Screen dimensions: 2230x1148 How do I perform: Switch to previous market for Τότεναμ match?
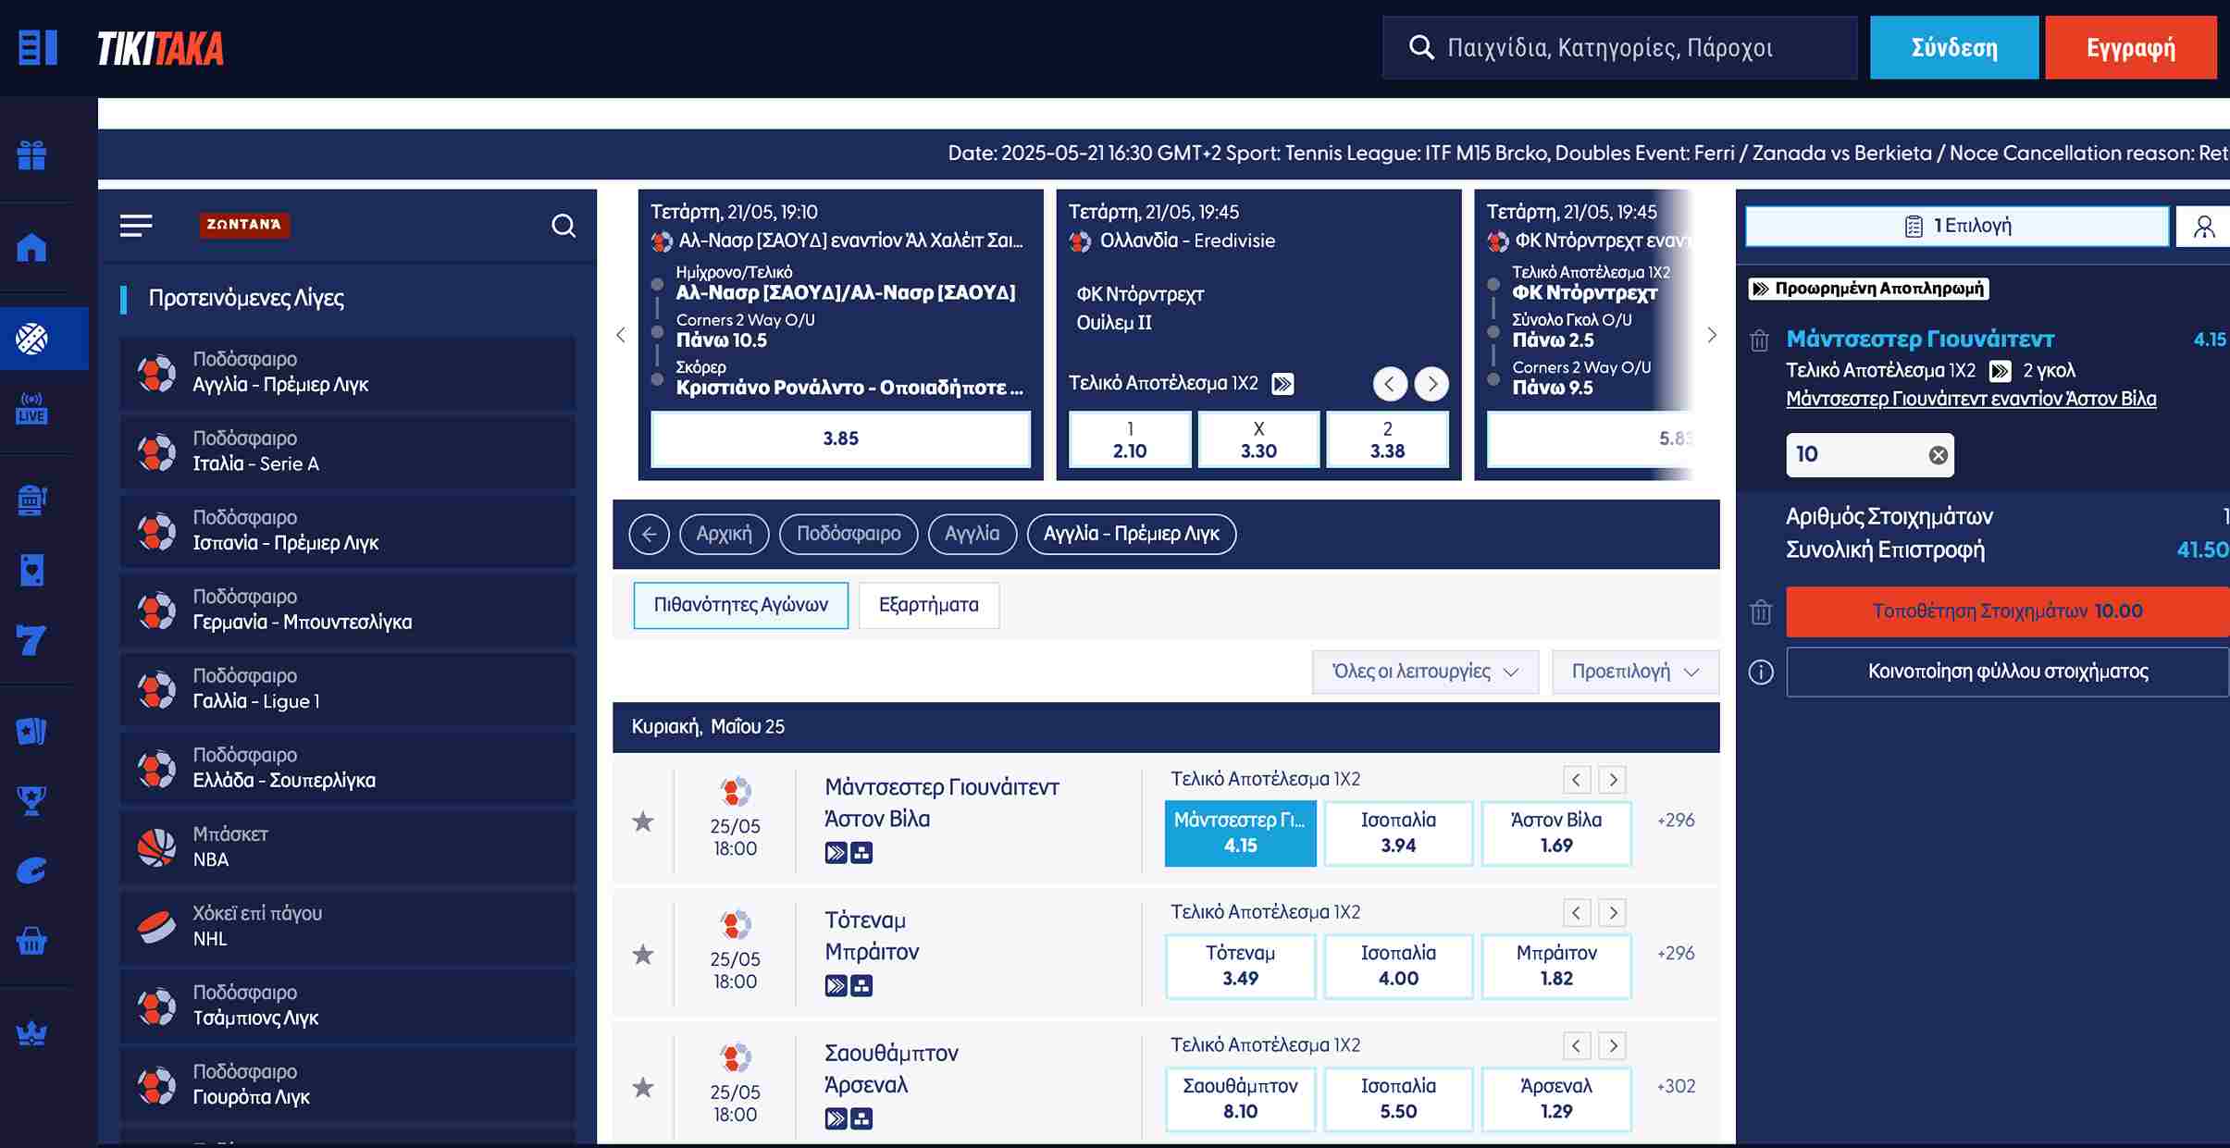point(1577,913)
